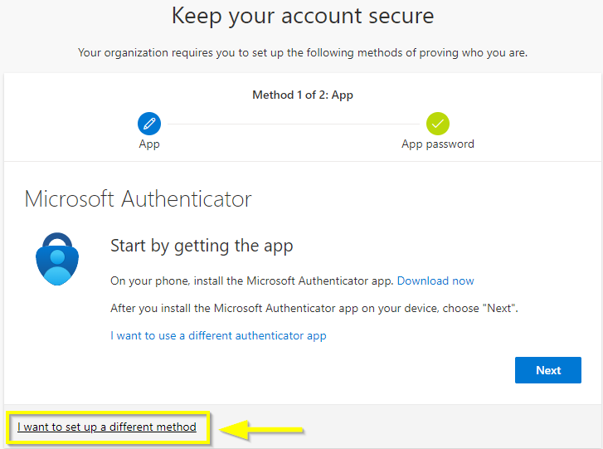Click the App password step label
The width and height of the screenshot is (603, 449).
[x=438, y=144]
